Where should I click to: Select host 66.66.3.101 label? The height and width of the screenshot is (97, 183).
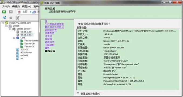(27, 32)
